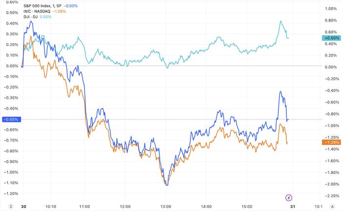Click the 12:00 time axis label
342x211 pixels.
[x=126, y=206]
